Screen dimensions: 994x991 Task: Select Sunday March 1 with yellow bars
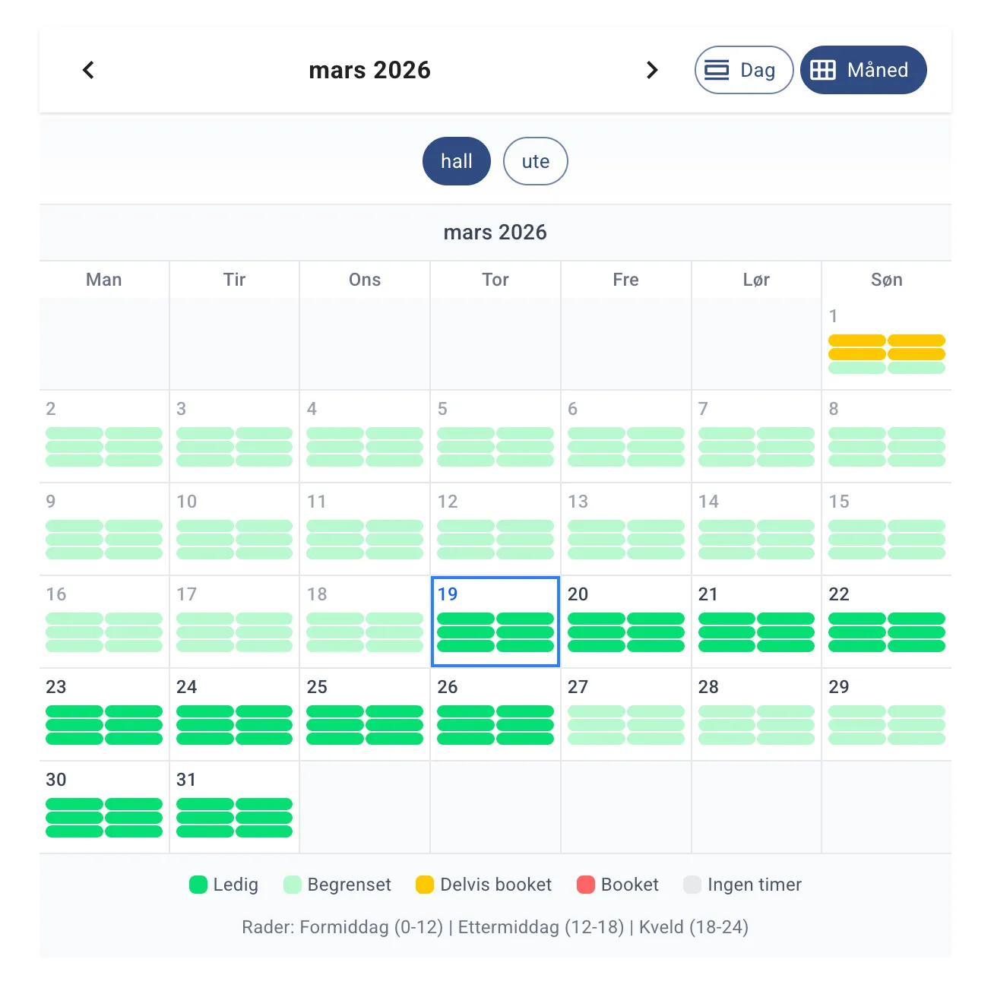tap(886, 344)
